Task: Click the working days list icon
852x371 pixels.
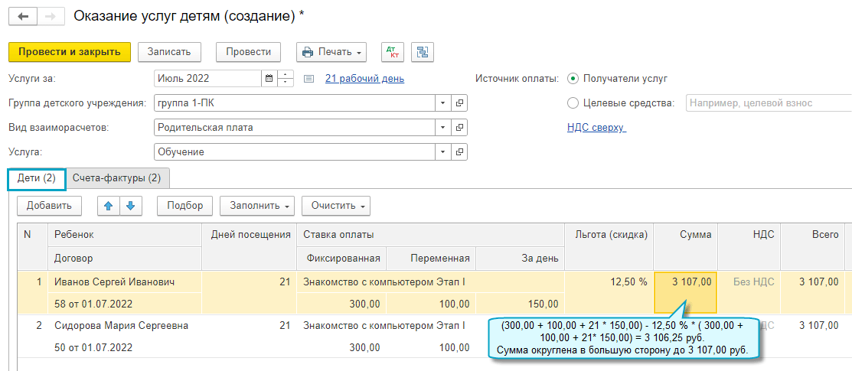Action: tap(309, 78)
